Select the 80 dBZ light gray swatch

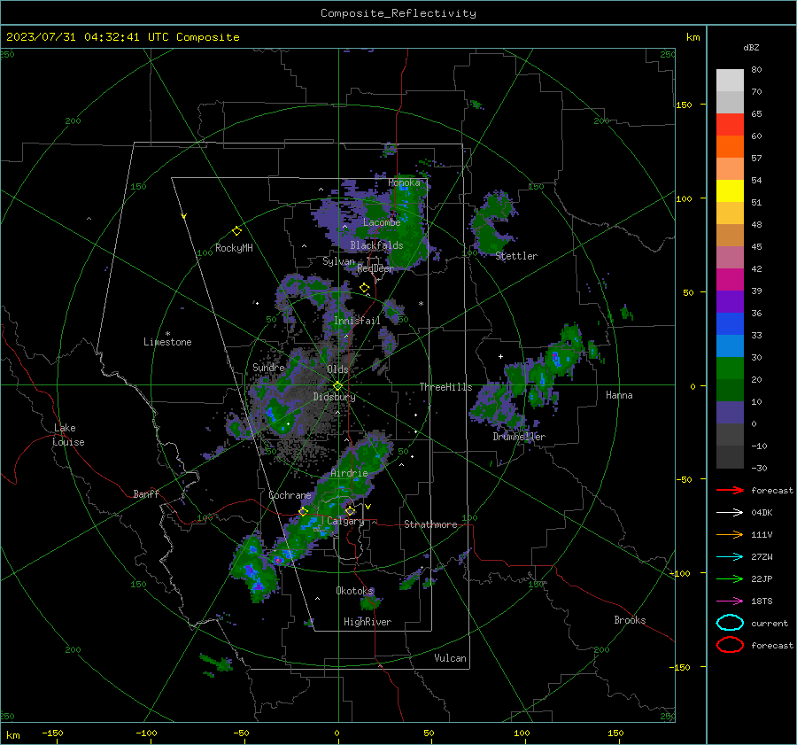730,80
